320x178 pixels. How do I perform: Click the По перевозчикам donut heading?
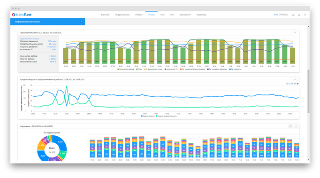point(52,132)
